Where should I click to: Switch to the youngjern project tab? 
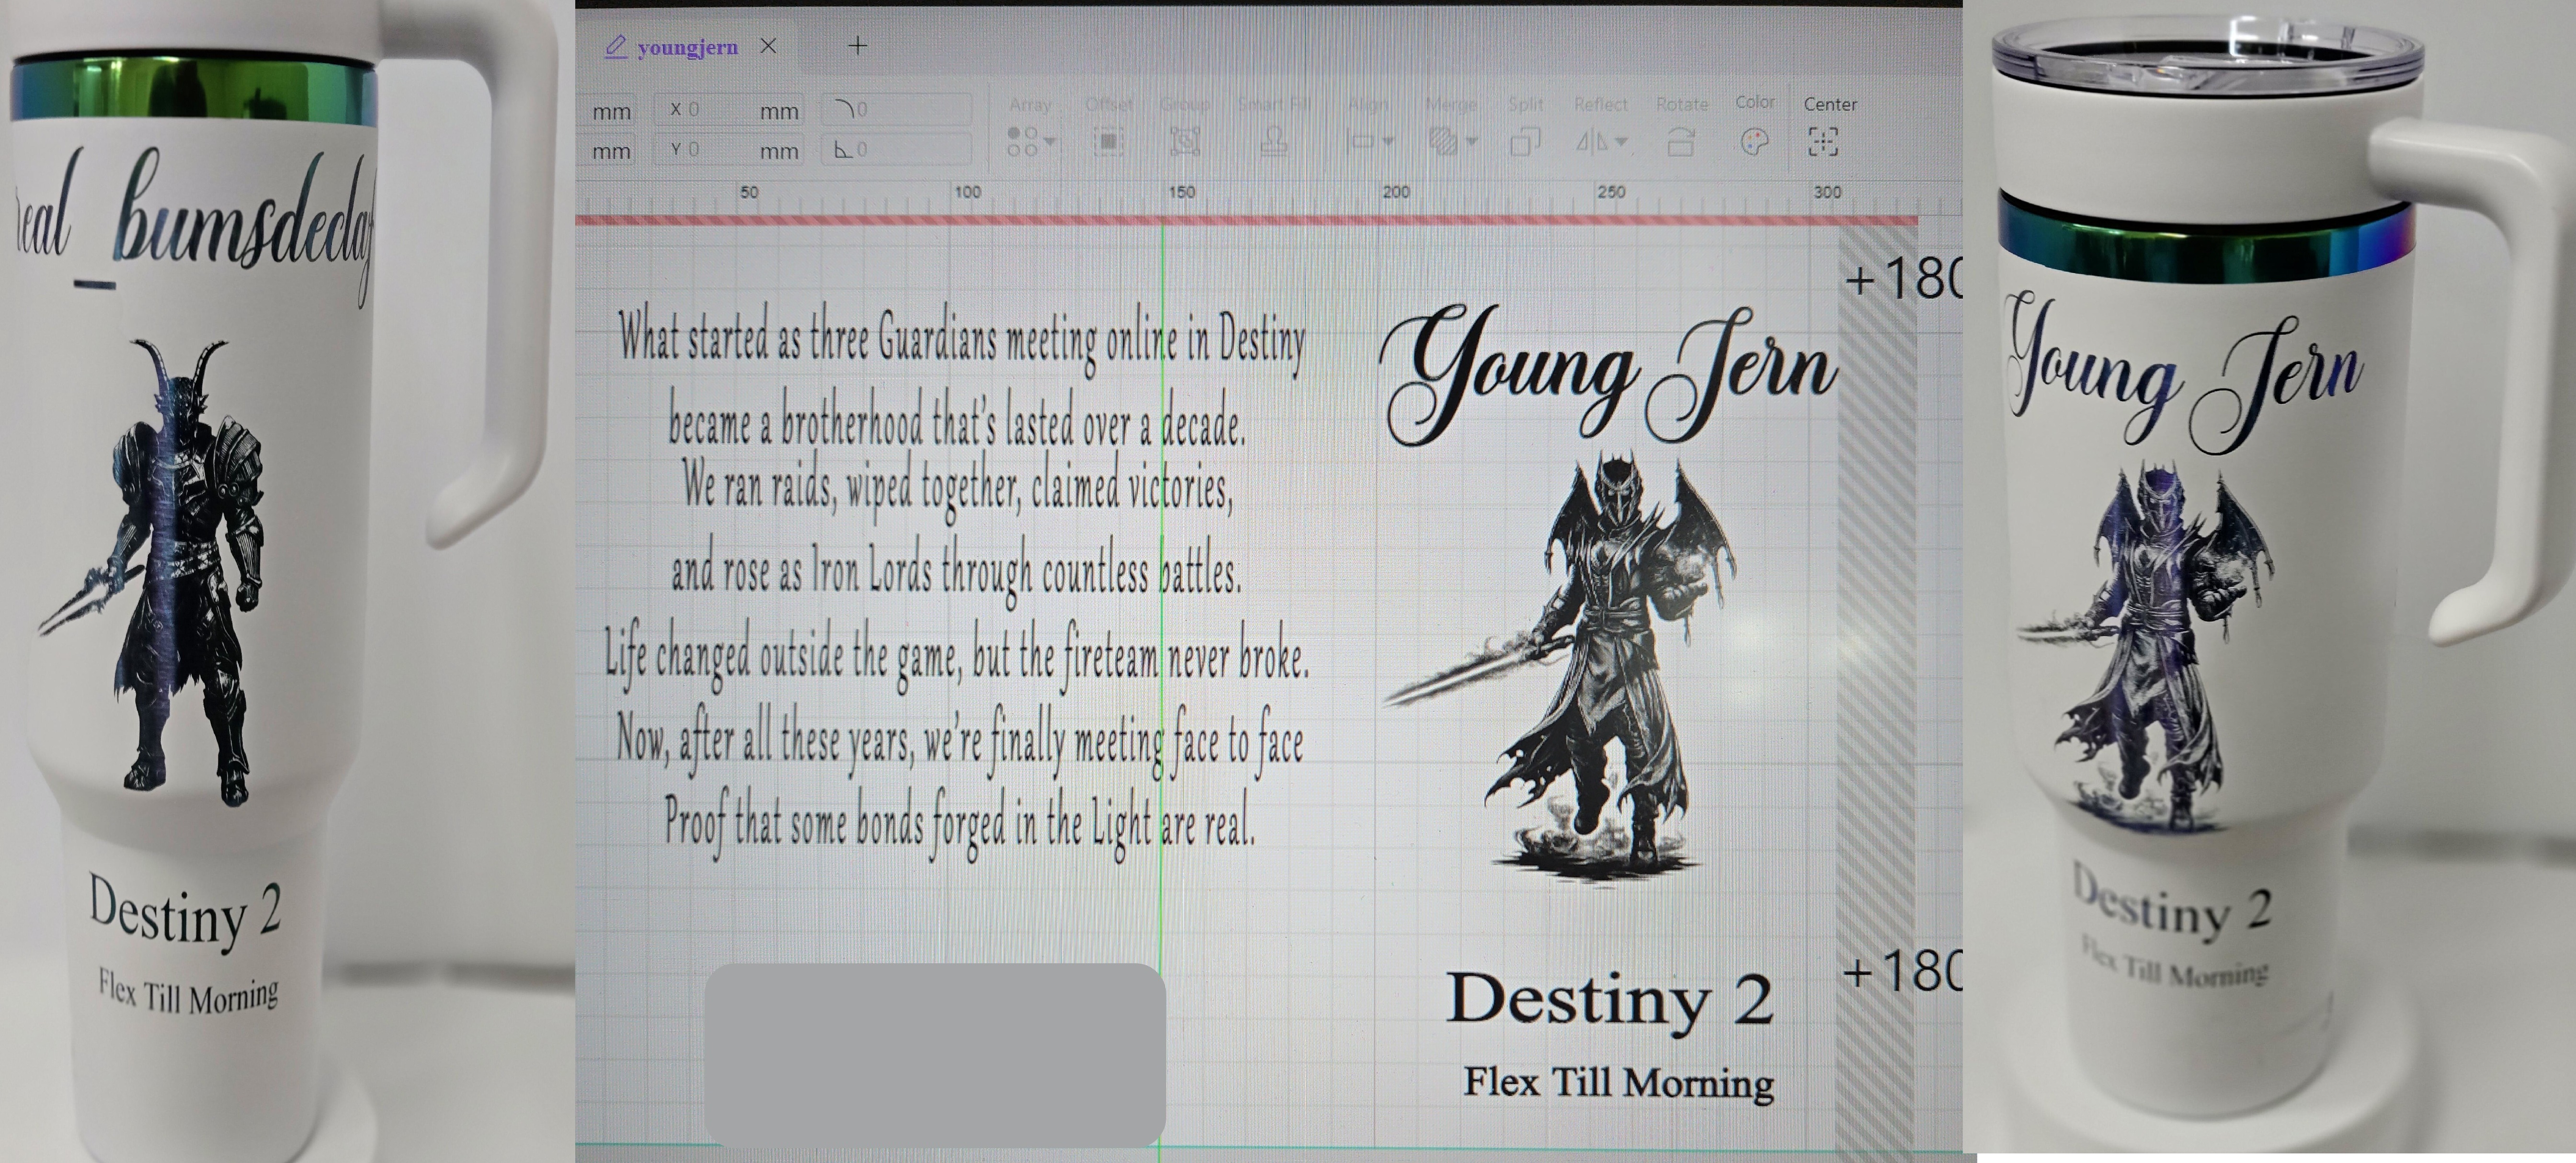[x=687, y=47]
